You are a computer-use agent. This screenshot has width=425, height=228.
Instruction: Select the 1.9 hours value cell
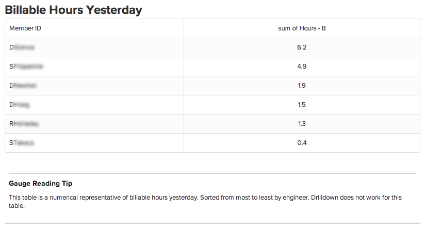tap(302, 86)
